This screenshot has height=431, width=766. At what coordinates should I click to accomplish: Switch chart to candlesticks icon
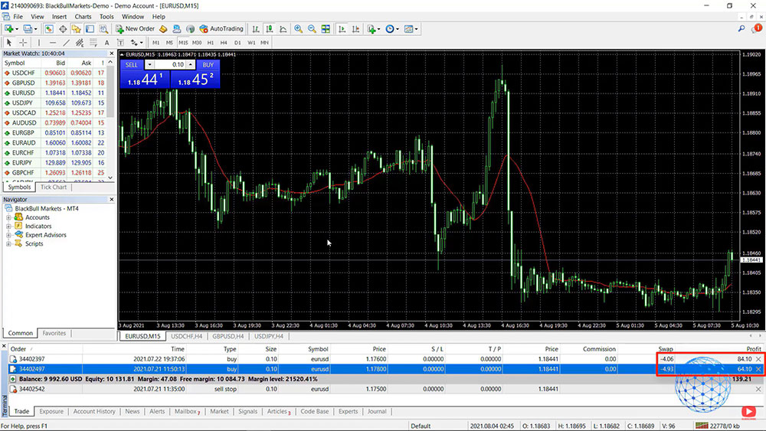click(x=269, y=29)
